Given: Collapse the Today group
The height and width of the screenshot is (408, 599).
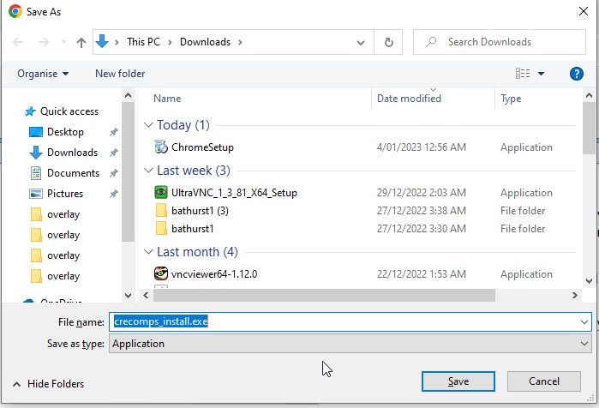Looking at the screenshot, I should (148, 125).
